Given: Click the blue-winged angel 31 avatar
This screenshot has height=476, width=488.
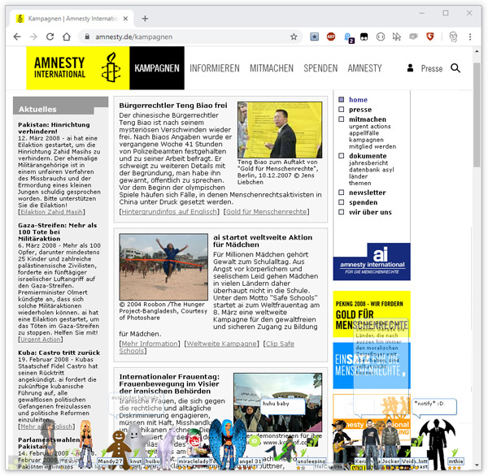Looking at the screenshot, I should (228, 443).
